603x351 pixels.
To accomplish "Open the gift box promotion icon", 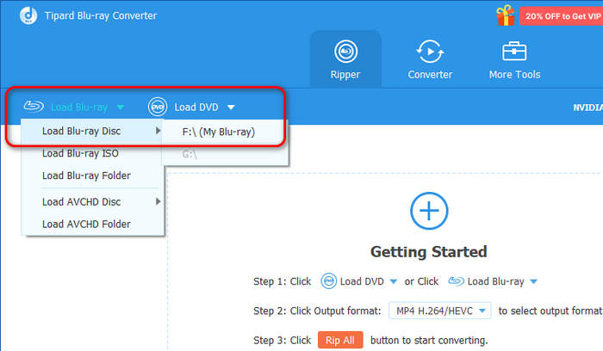I will (506, 15).
